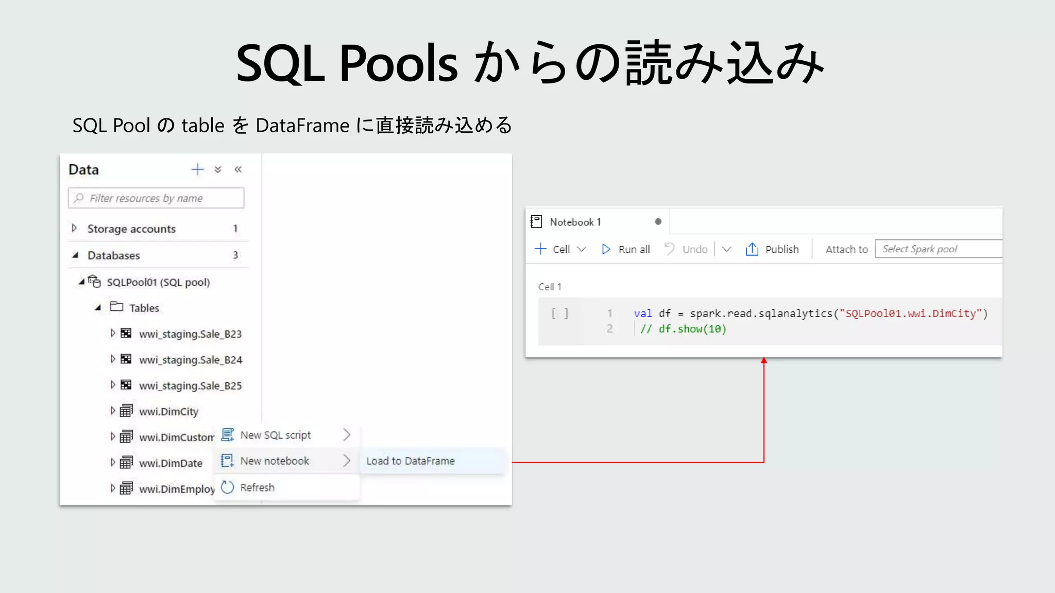Click the Undo button
Image resolution: width=1055 pixels, height=593 pixels.
(686, 249)
